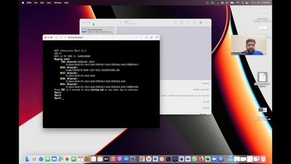Open the View menu

[49, 3]
